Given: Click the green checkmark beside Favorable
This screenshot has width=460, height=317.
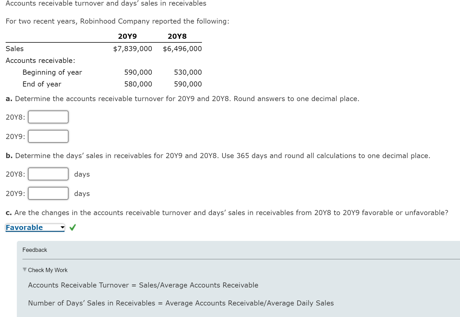Looking at the screenshot, I should (73, 227).
